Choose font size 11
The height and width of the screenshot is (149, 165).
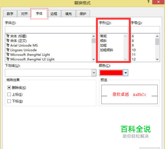coord(134,55)
